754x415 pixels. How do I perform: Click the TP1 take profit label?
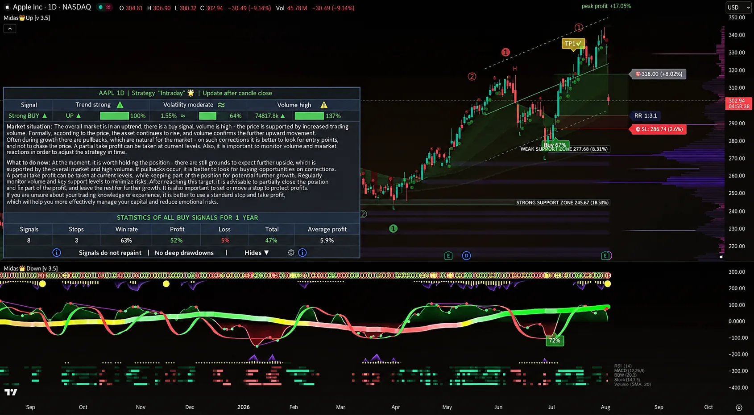[x=573, y=44]
